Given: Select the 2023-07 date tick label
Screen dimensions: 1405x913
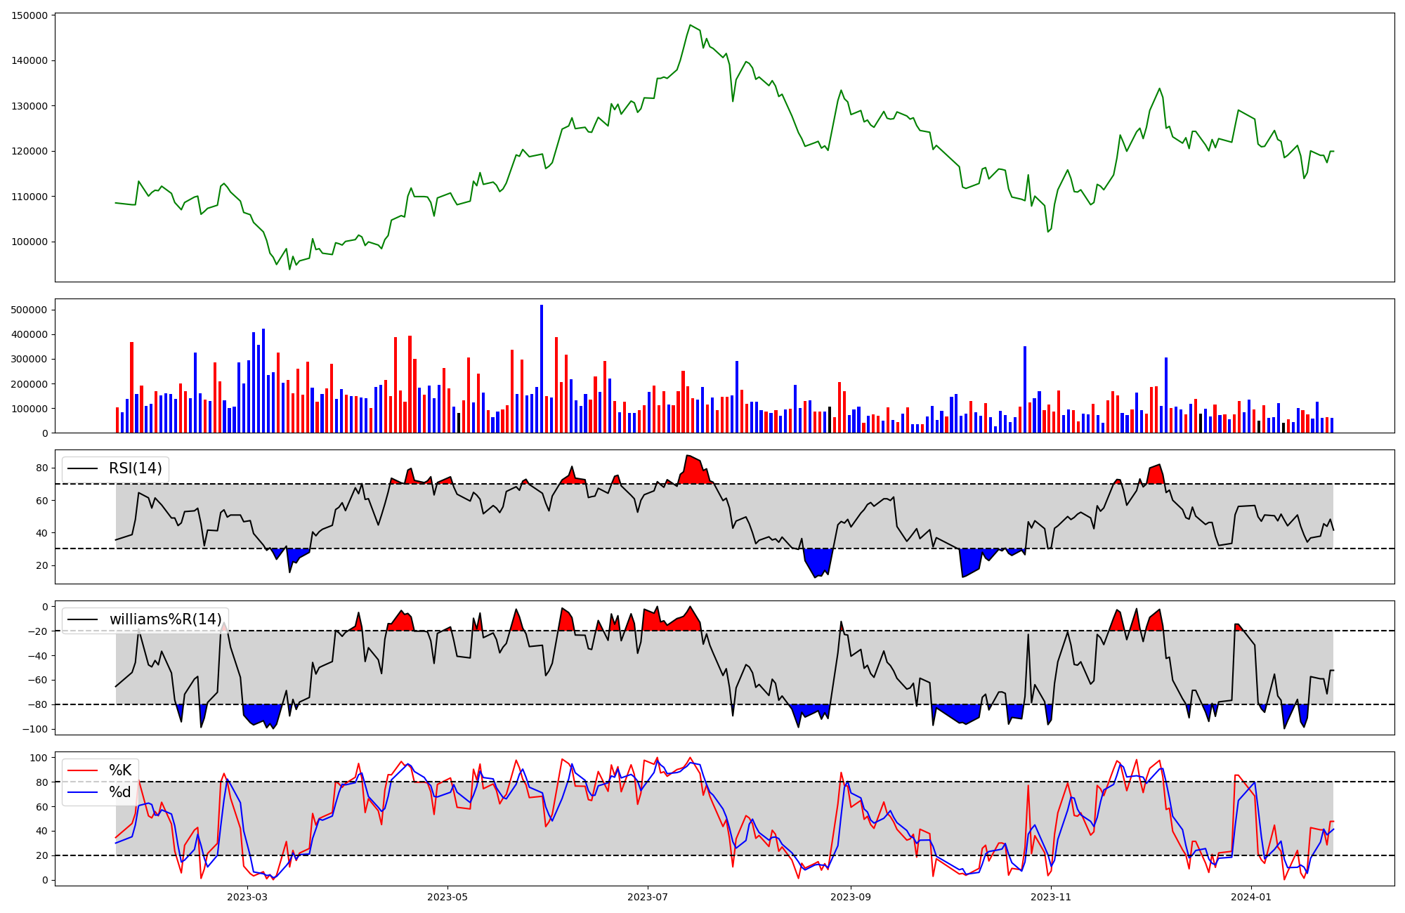Looking at the screenshot, I should 648,897.
